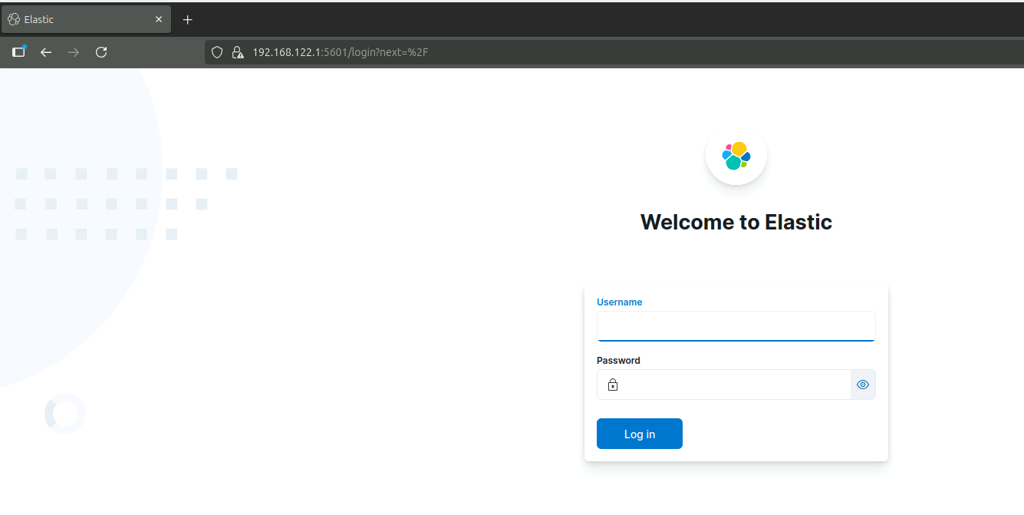Open the tracking protection shield icon
Screen dimensions: 1024x515
click(x=217, y=52)
